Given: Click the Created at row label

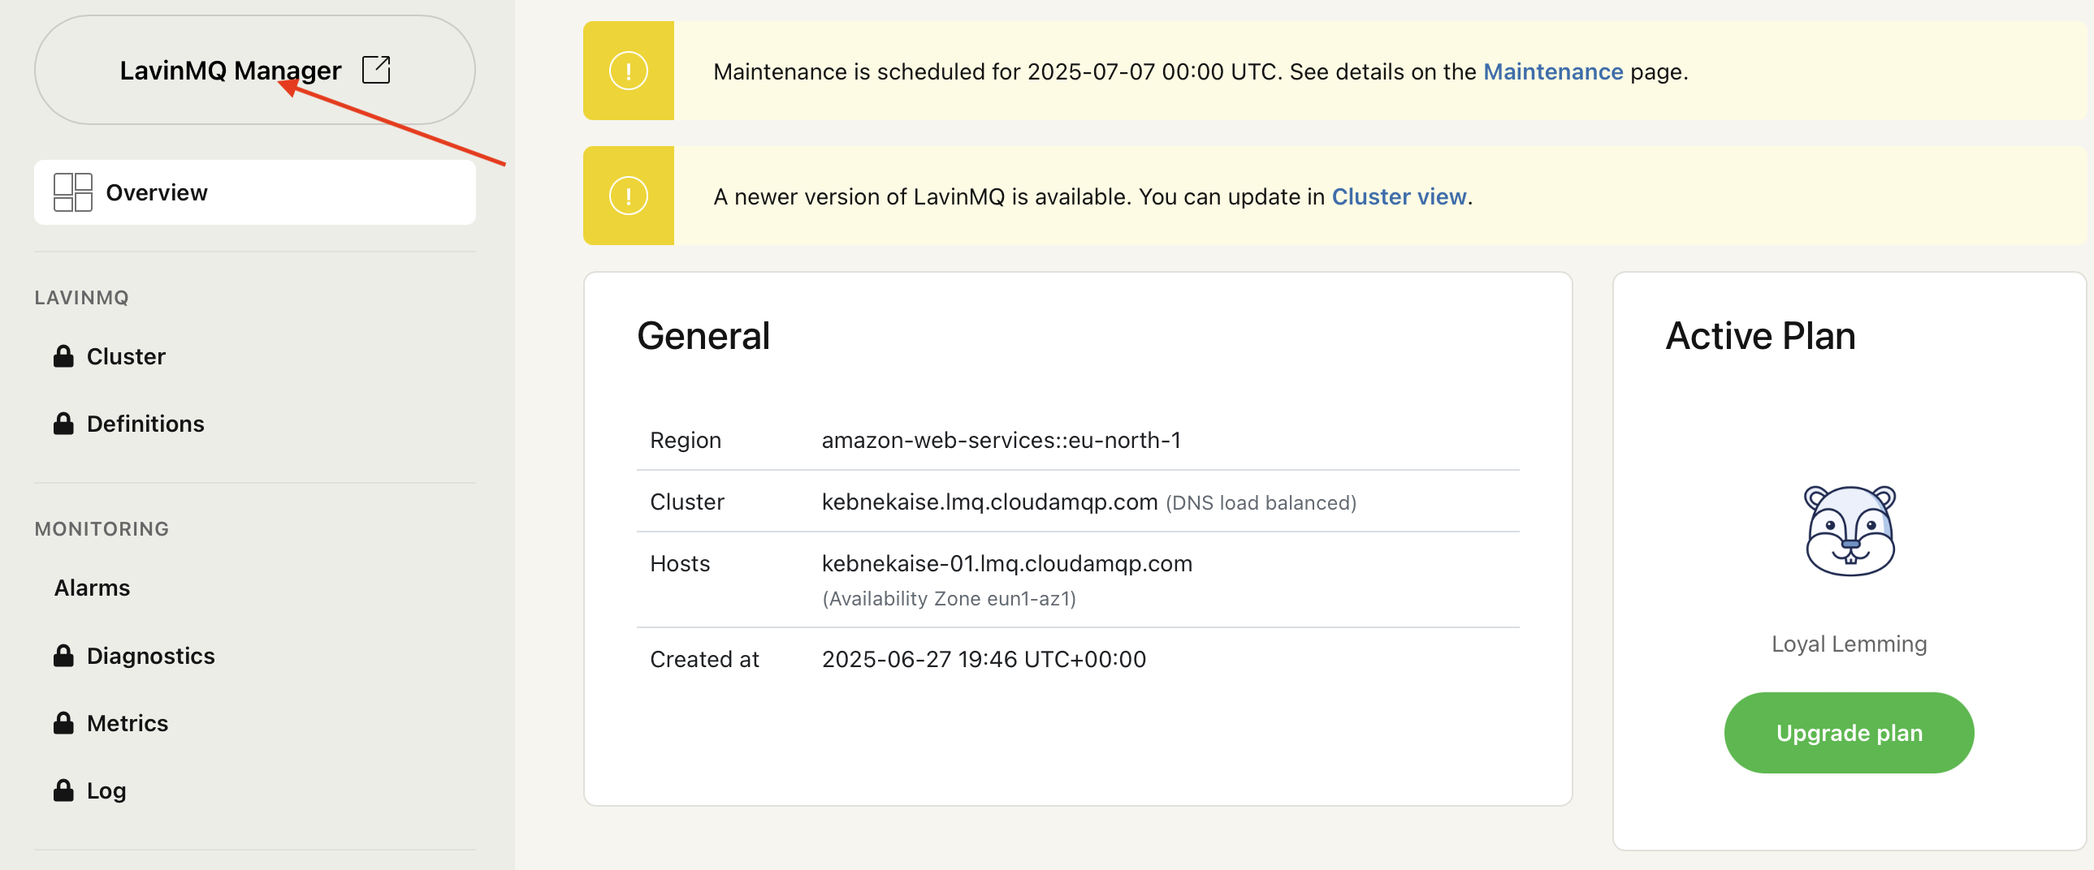Looking at the screenshot, I should (x=704, y=660).
